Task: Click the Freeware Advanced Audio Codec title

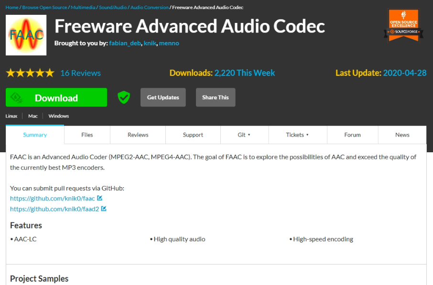Action: (x=190, y=26)
